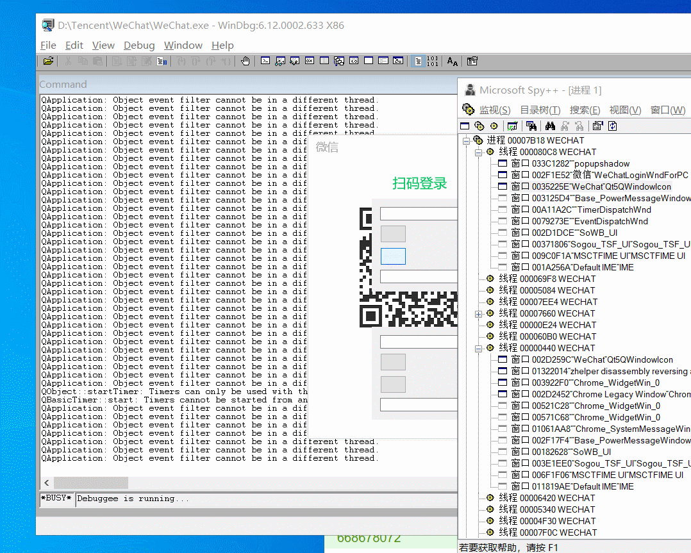Open the 监视(S) menu in Spy++

[x=495, y=110]
